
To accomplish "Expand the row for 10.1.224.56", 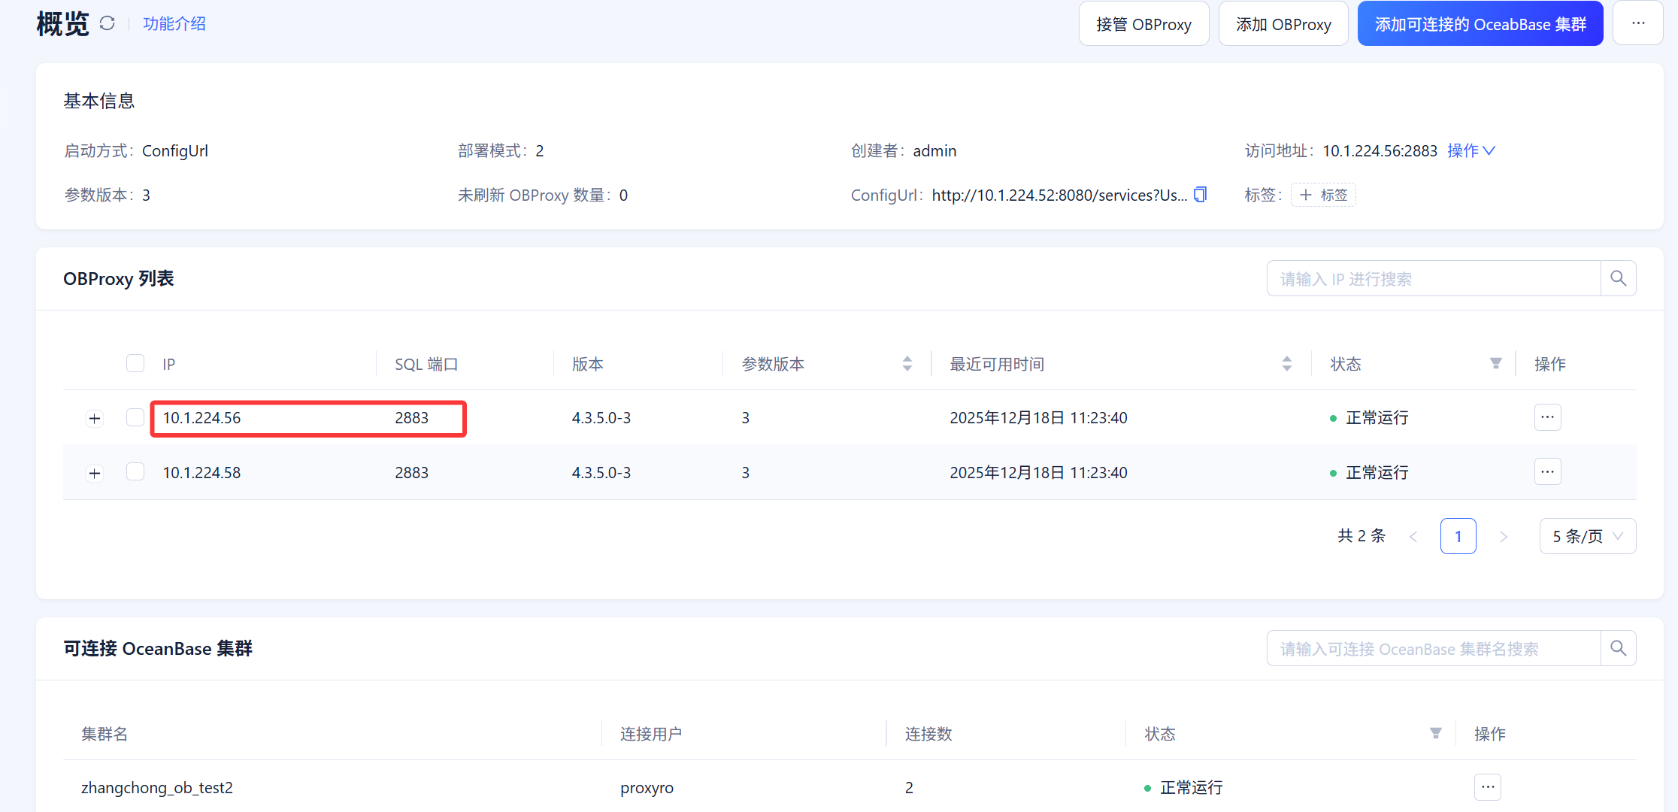I will [94, 418].
